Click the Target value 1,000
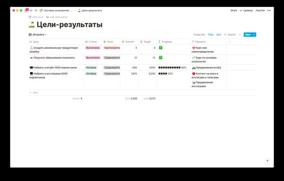 (x=152, y=68)
